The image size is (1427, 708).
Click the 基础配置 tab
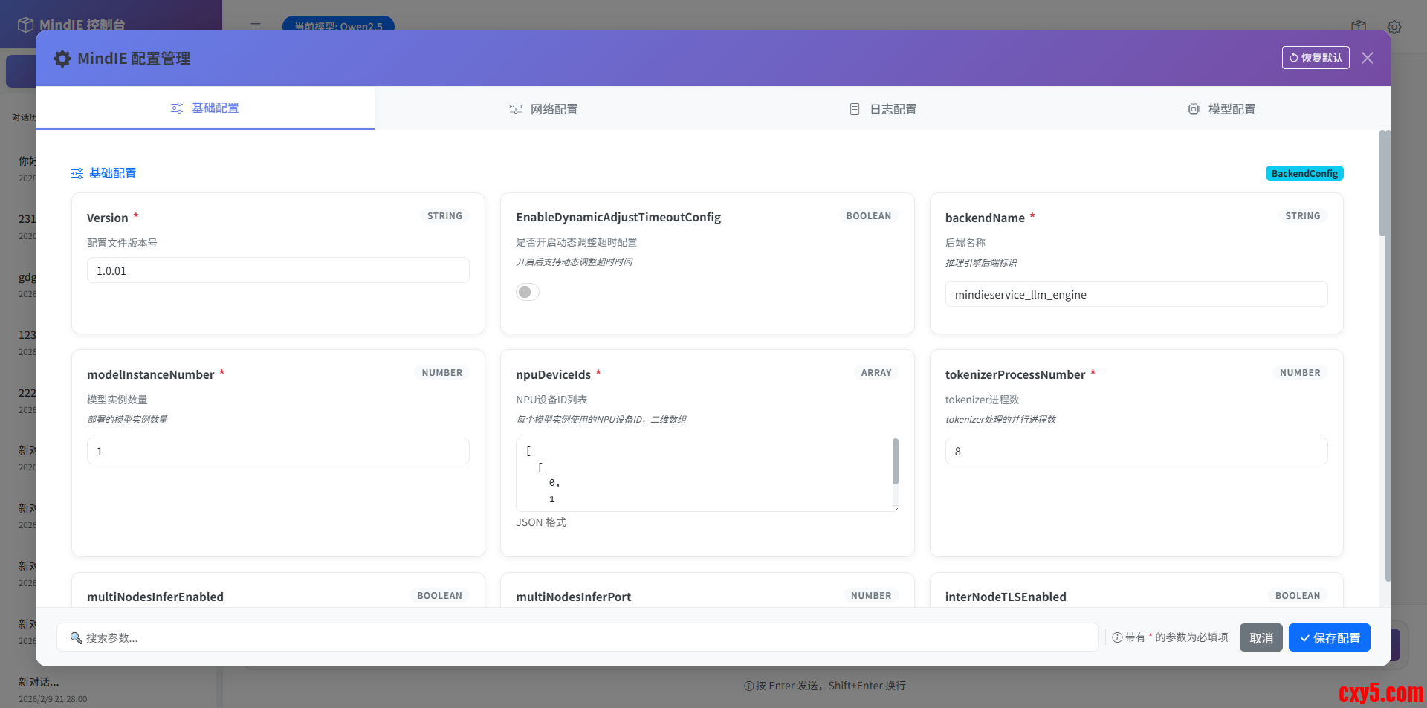[x=205, y=108]
